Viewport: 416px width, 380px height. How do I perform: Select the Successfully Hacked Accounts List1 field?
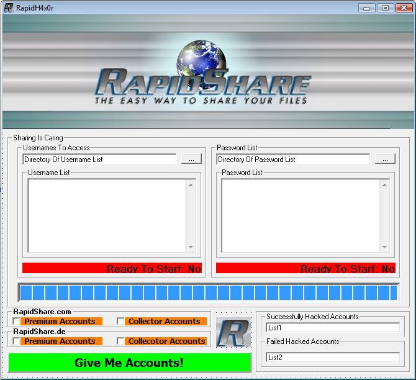[333, 328]
